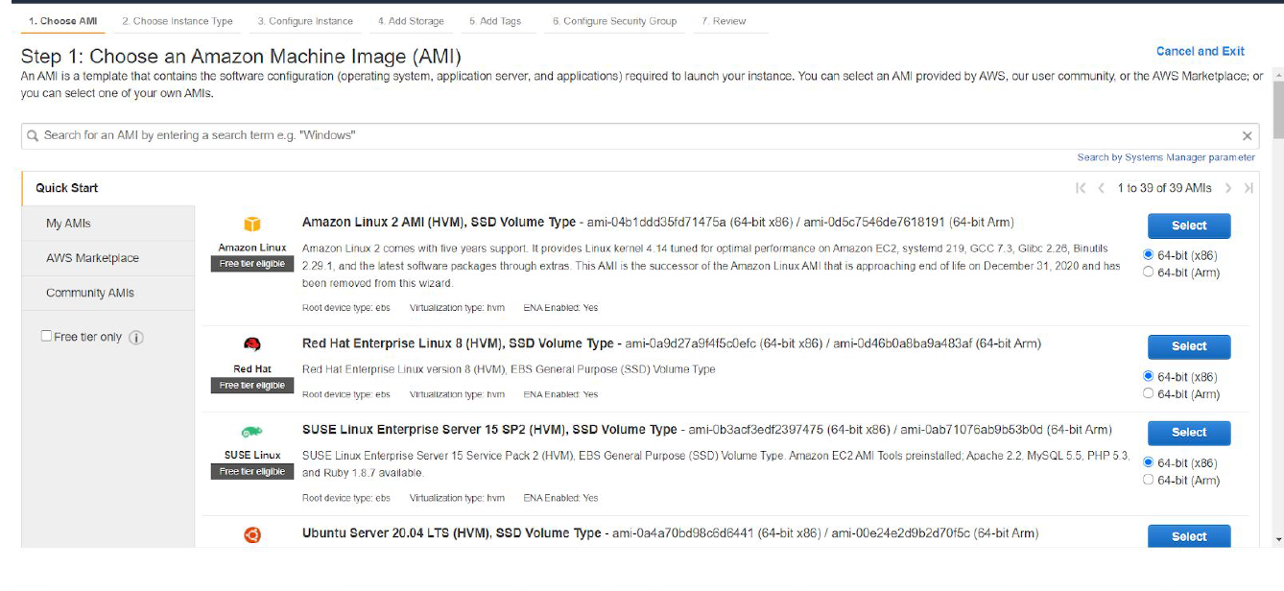Click Amazon Linux 2 AMI (HVM) title
Screen dimensions: 1284x591
pos(439,223)
